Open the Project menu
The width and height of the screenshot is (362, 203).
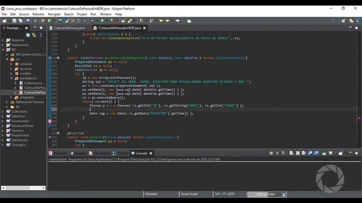[x=82, y=14]
